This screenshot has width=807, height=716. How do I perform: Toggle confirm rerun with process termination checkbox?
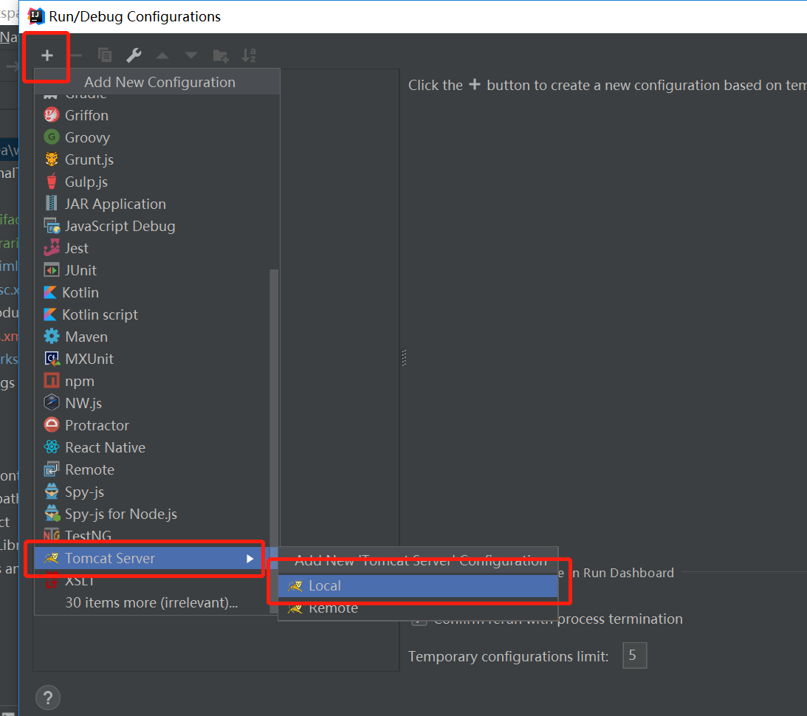[419, 621]
